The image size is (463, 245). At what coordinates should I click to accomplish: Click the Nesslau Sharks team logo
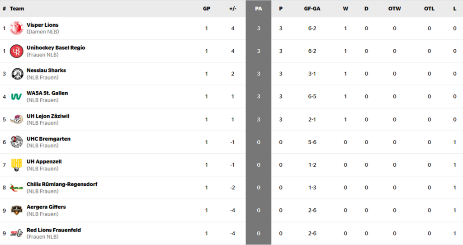17,74
